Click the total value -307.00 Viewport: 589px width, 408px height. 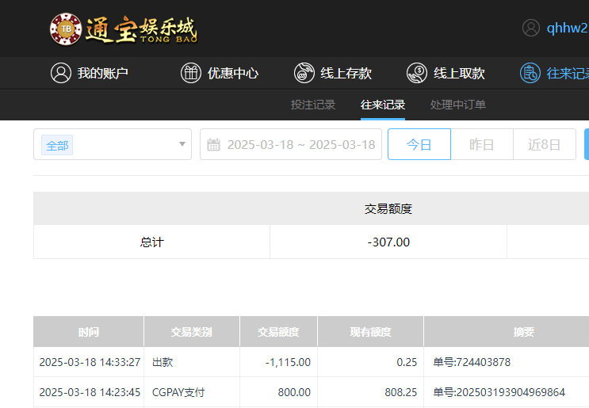point(388,242)
